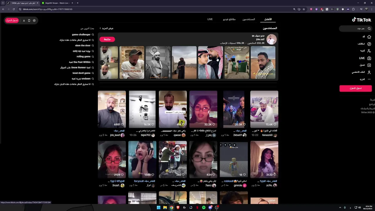This screenshot has width=375, height=211.
Task: Open the browser tab search dropdown arrow
Action: click(3, 3)
